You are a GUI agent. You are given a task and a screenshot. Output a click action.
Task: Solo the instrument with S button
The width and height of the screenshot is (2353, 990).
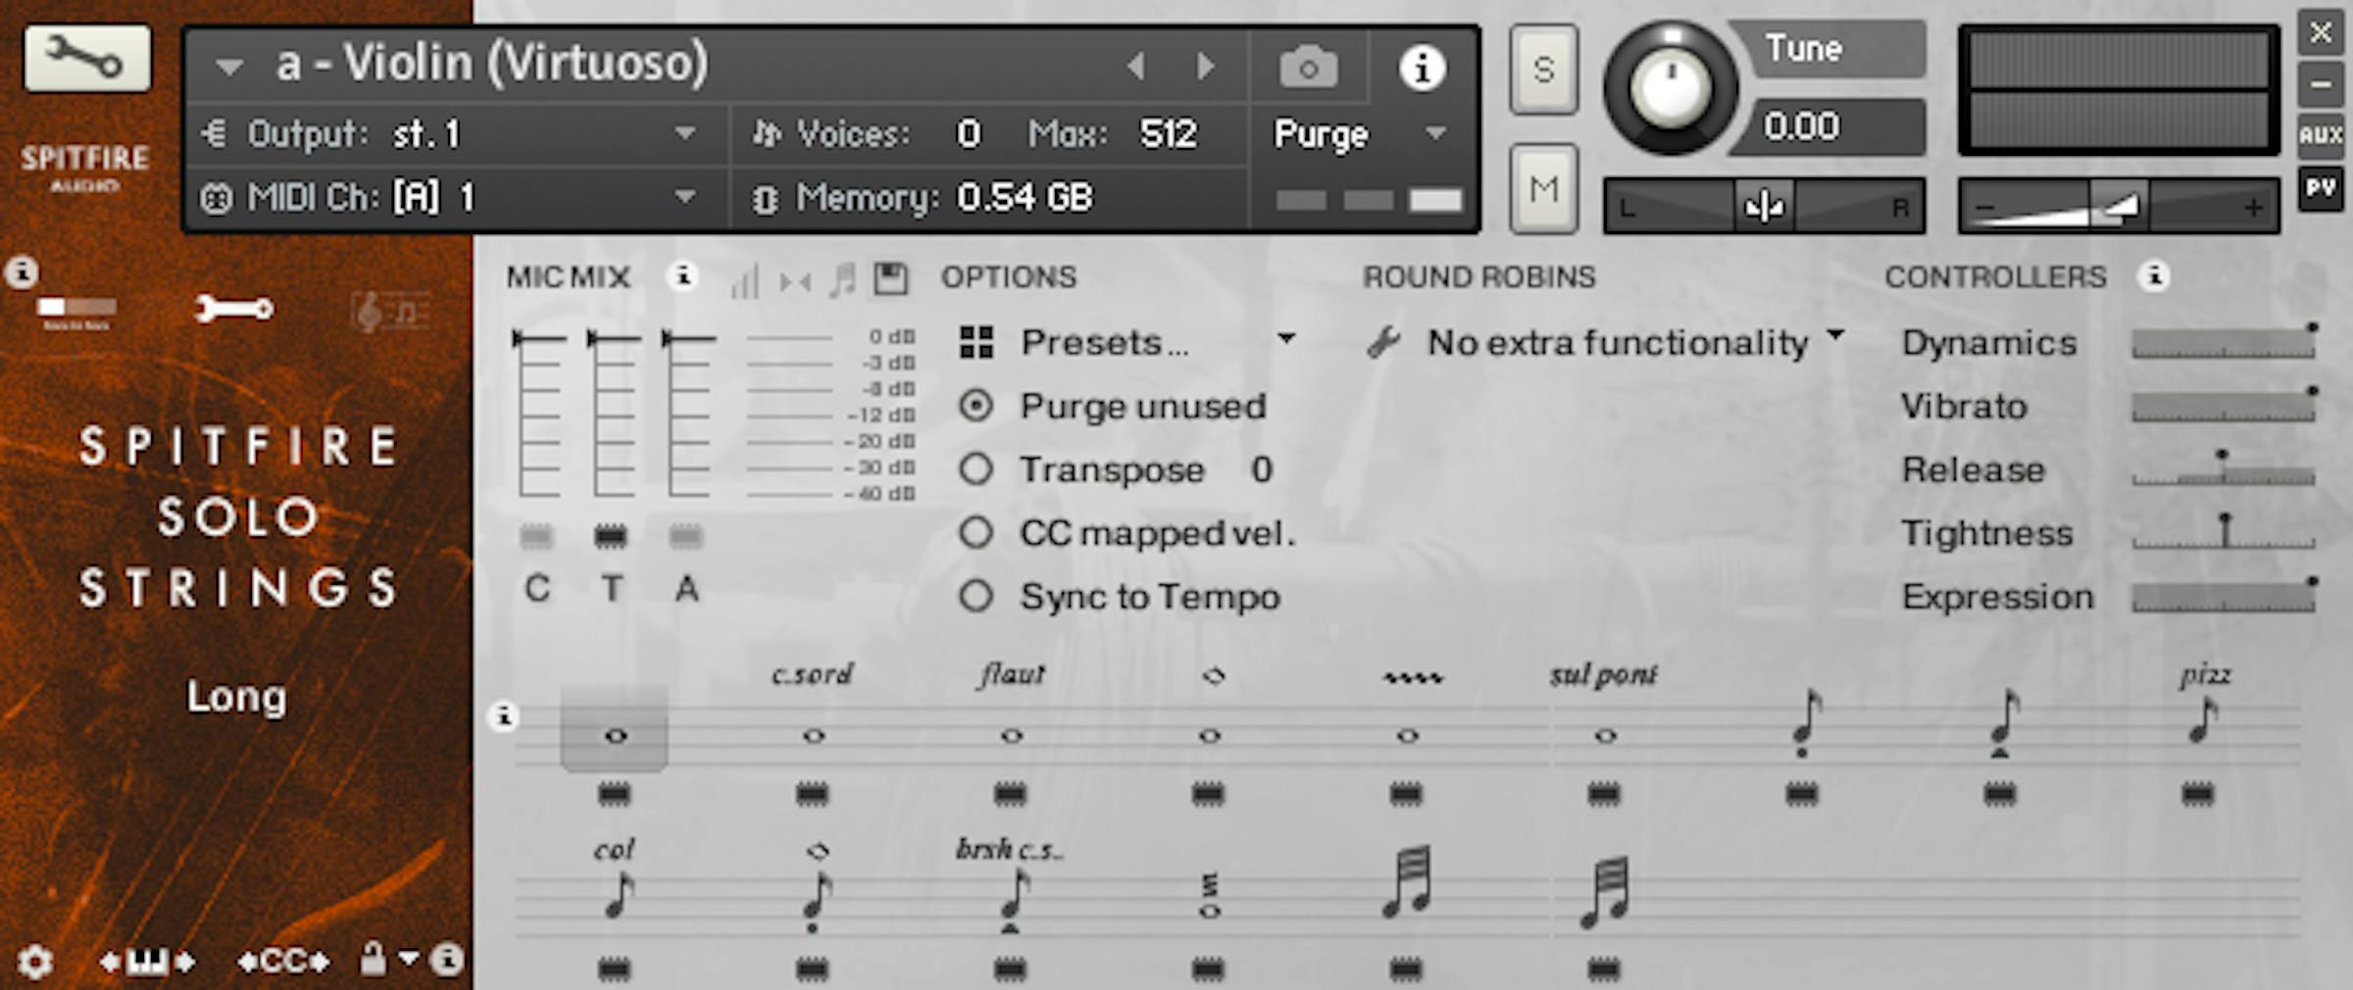(1543, 71)
